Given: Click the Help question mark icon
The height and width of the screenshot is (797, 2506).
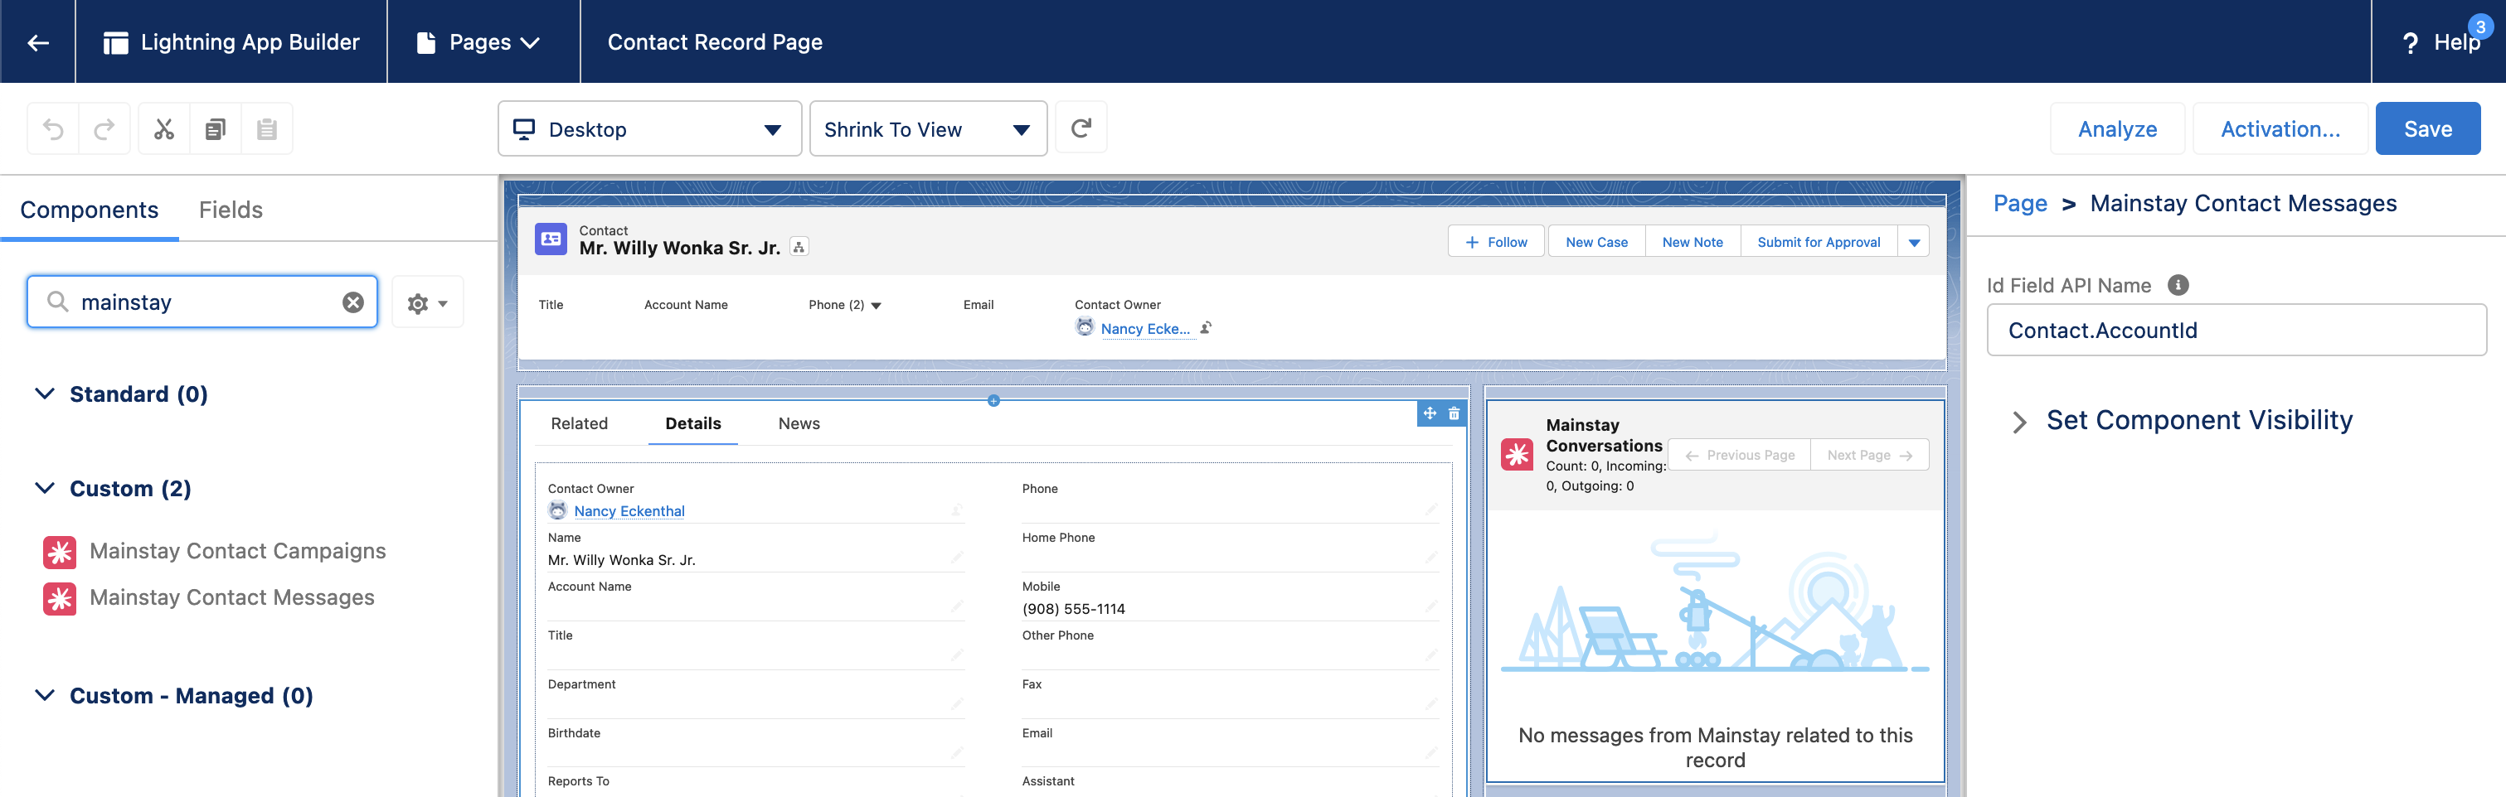Looking at the screenshot, I should click(x=2410, y=43).
